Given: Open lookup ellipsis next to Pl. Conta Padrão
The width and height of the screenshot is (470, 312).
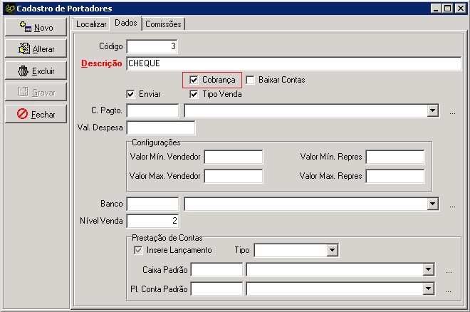Looking at the screenshot, I should 449,289.
